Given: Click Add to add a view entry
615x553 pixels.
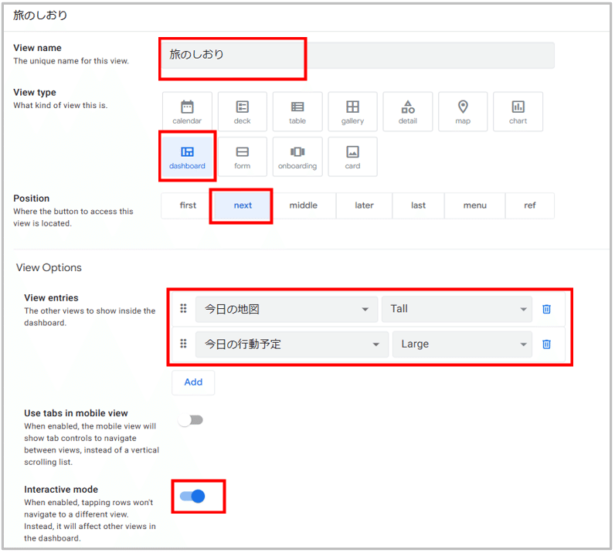Looking at the screenshot, I should pos(193,382).
